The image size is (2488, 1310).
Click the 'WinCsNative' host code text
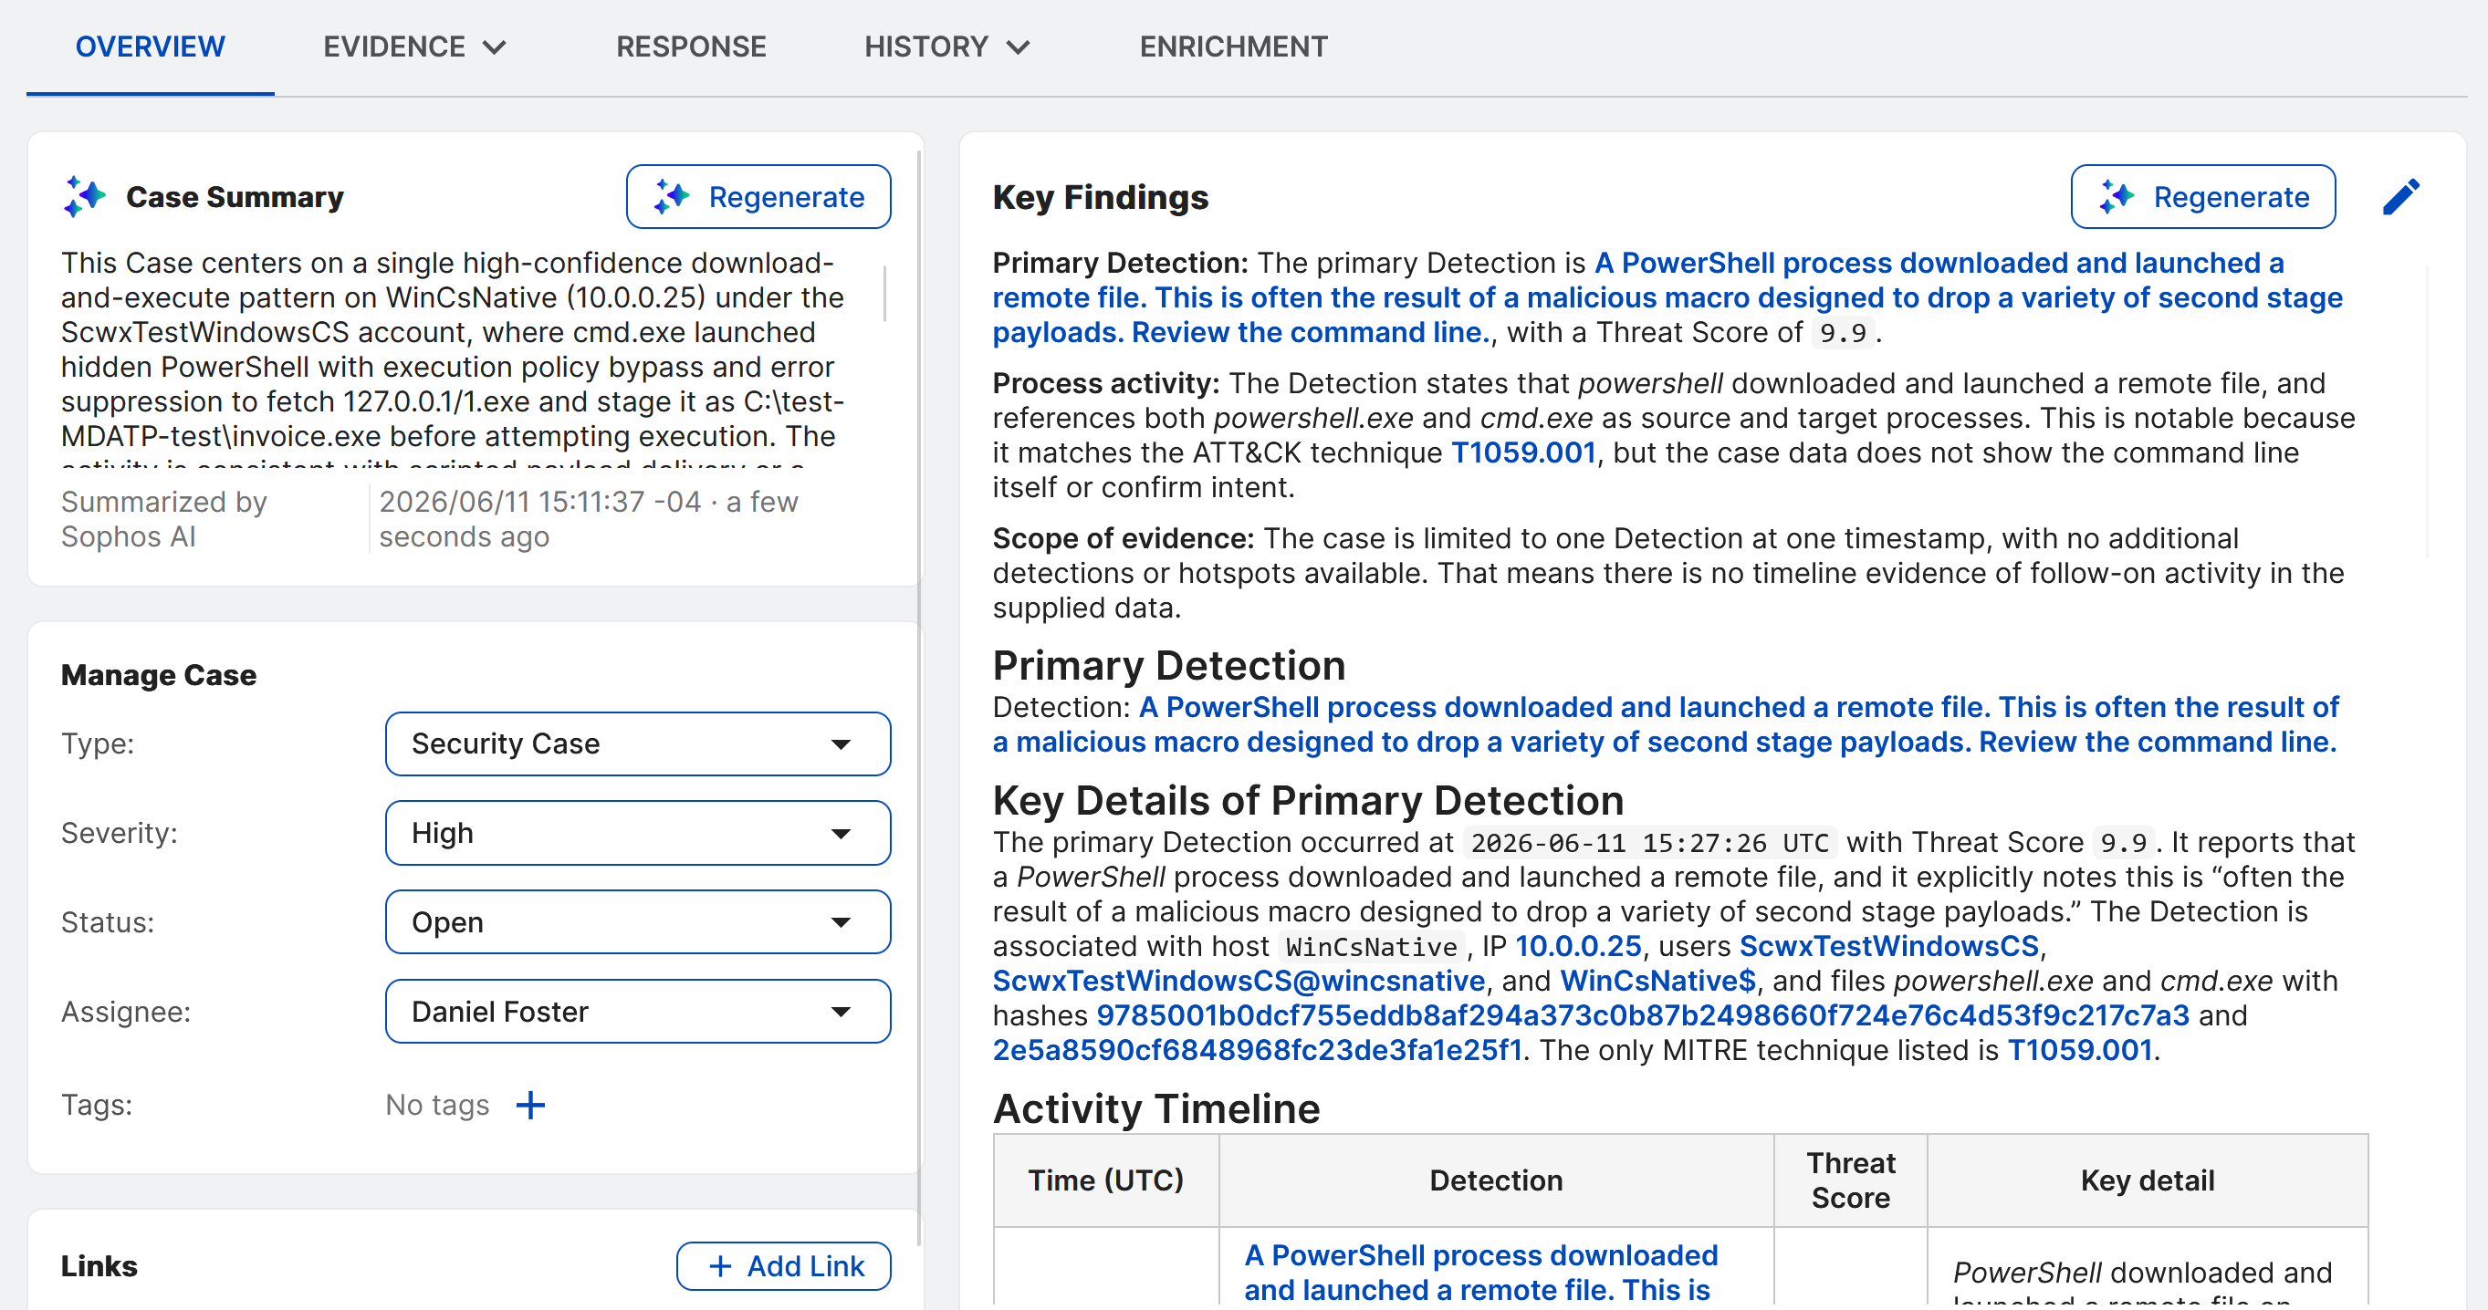[1371, 946]
